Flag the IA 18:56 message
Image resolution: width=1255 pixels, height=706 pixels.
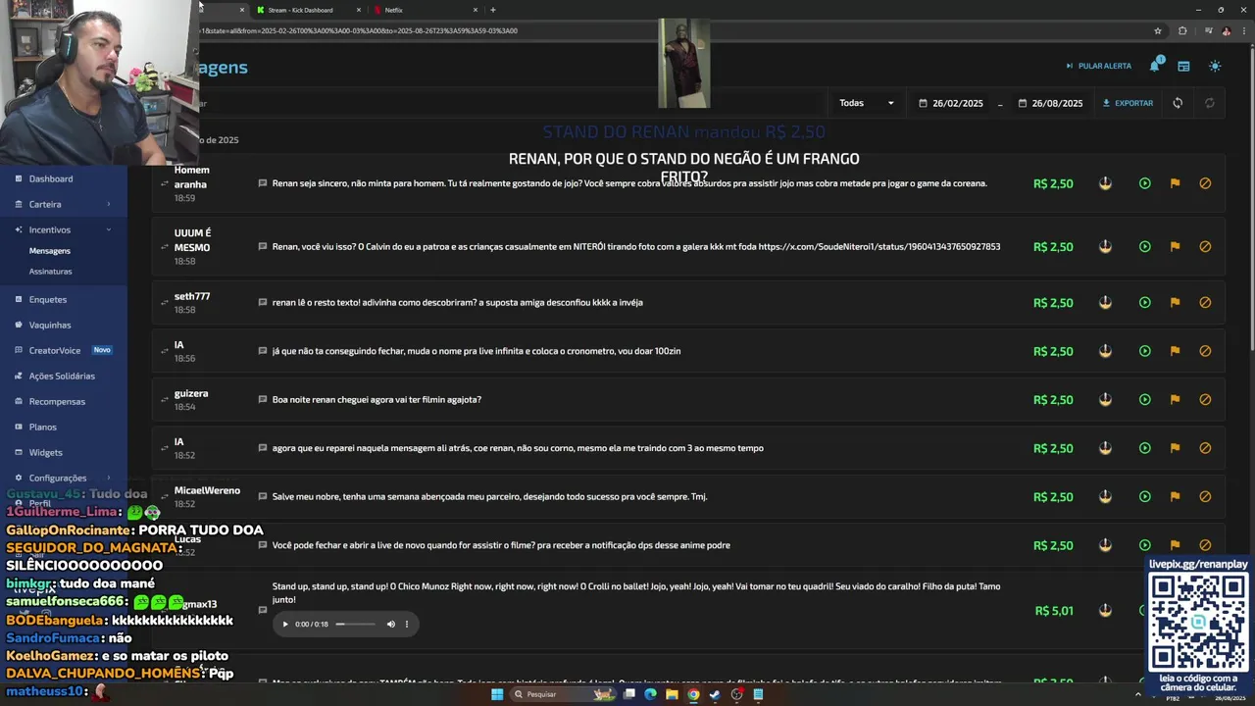1175,351
